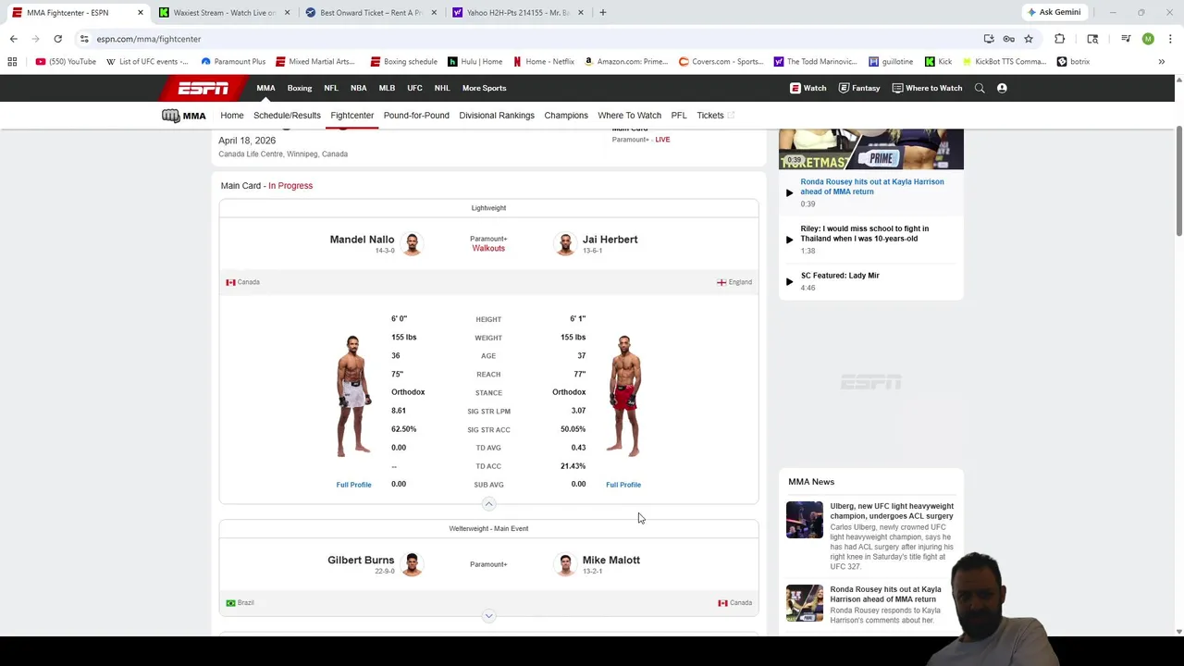Open the Amazon Prime bookmark

[x=626, y=61]
